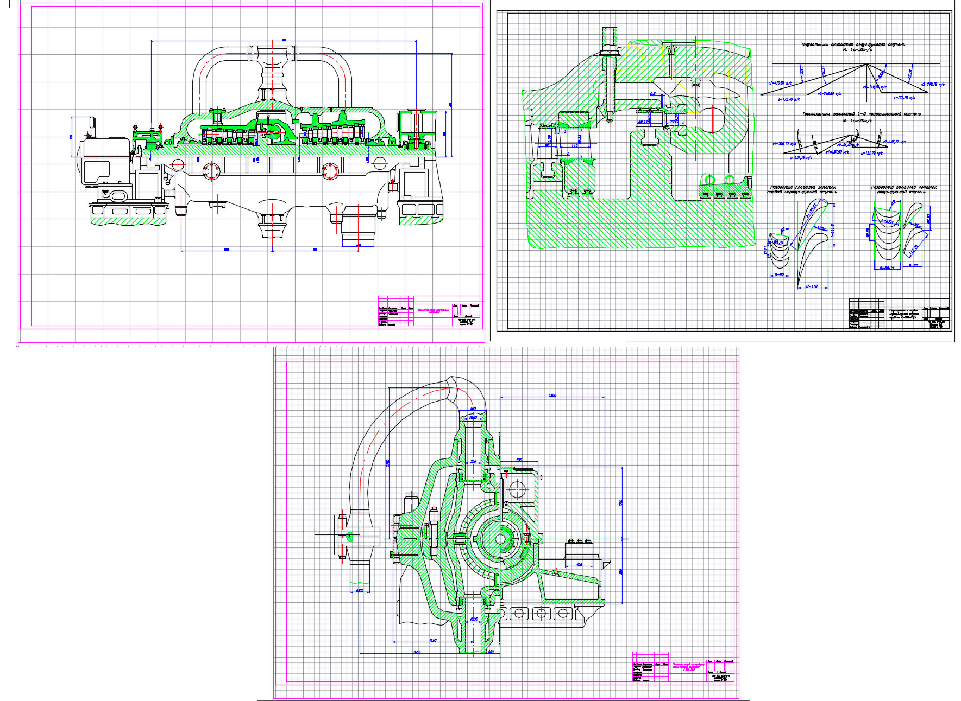Select the vertical '900' dimension
Screen dimensions: 961x701
coord(620,571)
